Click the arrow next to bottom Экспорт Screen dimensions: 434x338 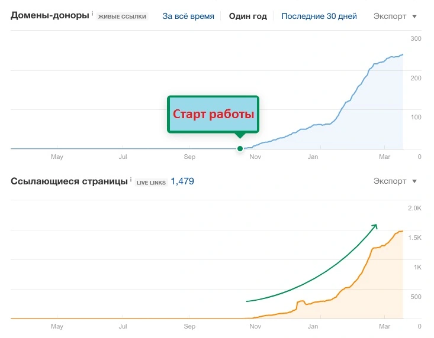pyautogui.click(x=414, y=181)
